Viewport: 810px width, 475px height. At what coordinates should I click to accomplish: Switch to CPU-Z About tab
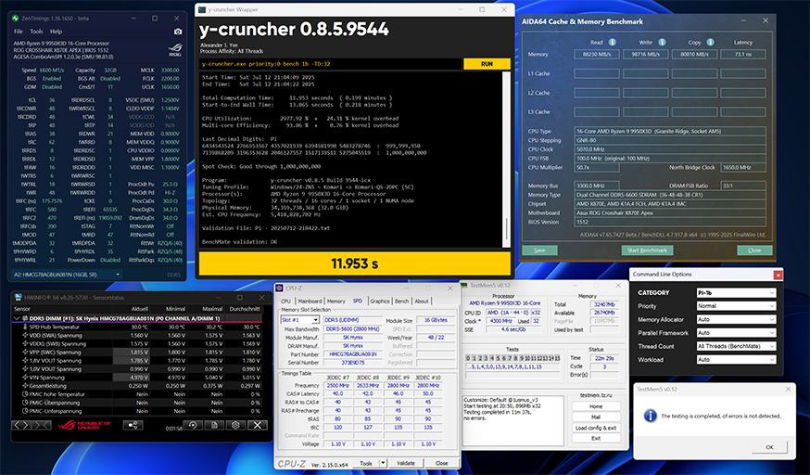click(x=422, y=301)
